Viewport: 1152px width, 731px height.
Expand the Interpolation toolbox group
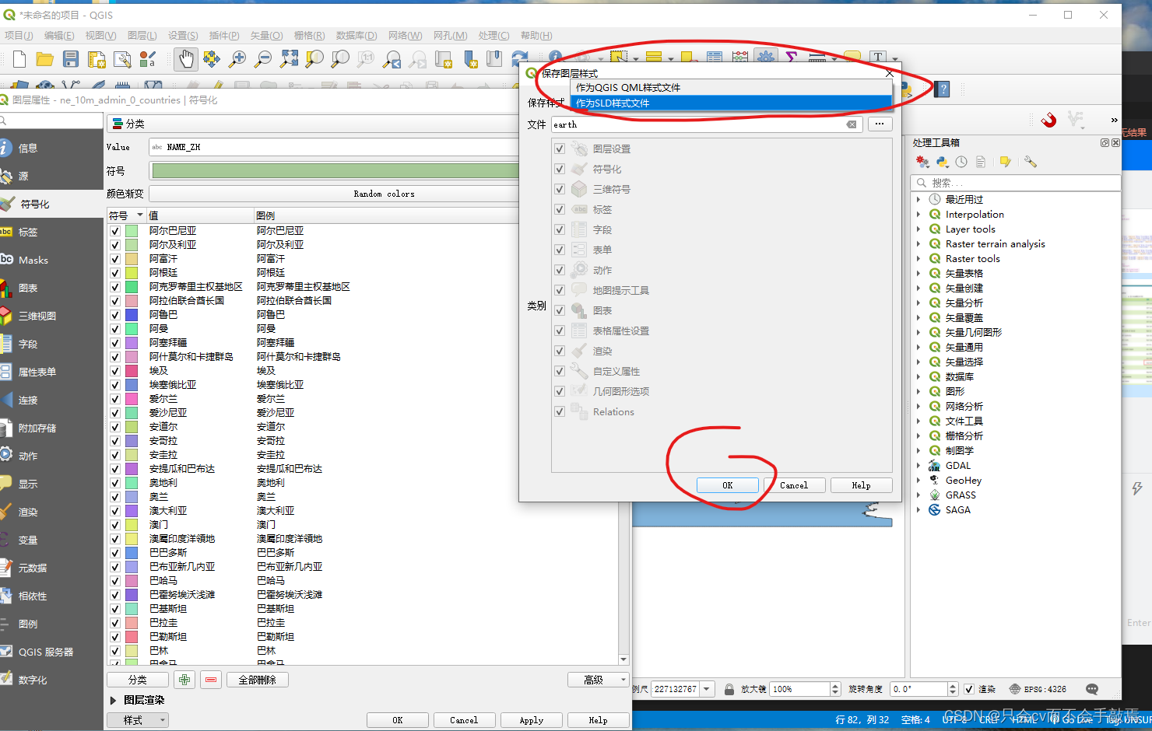(918, 214)
